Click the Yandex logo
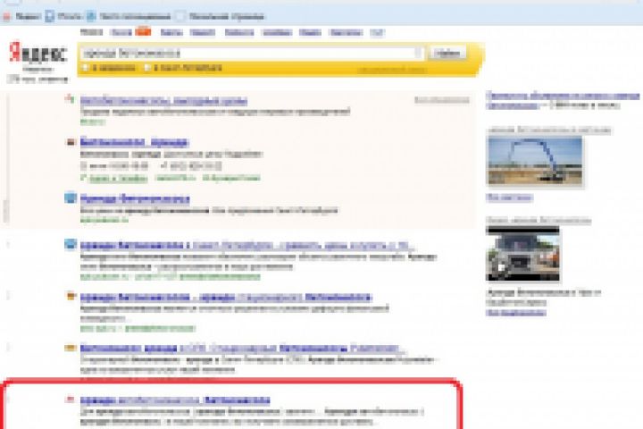 38,54
